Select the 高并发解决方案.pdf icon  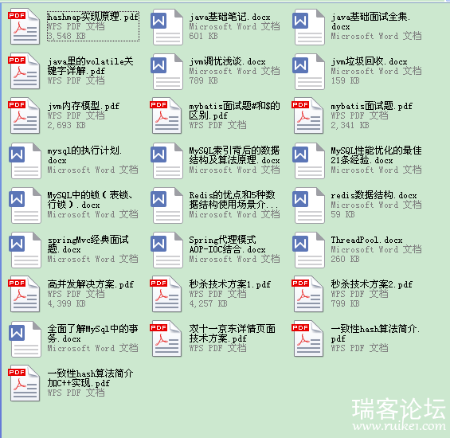pyautogui.click(x=24, y=294)
